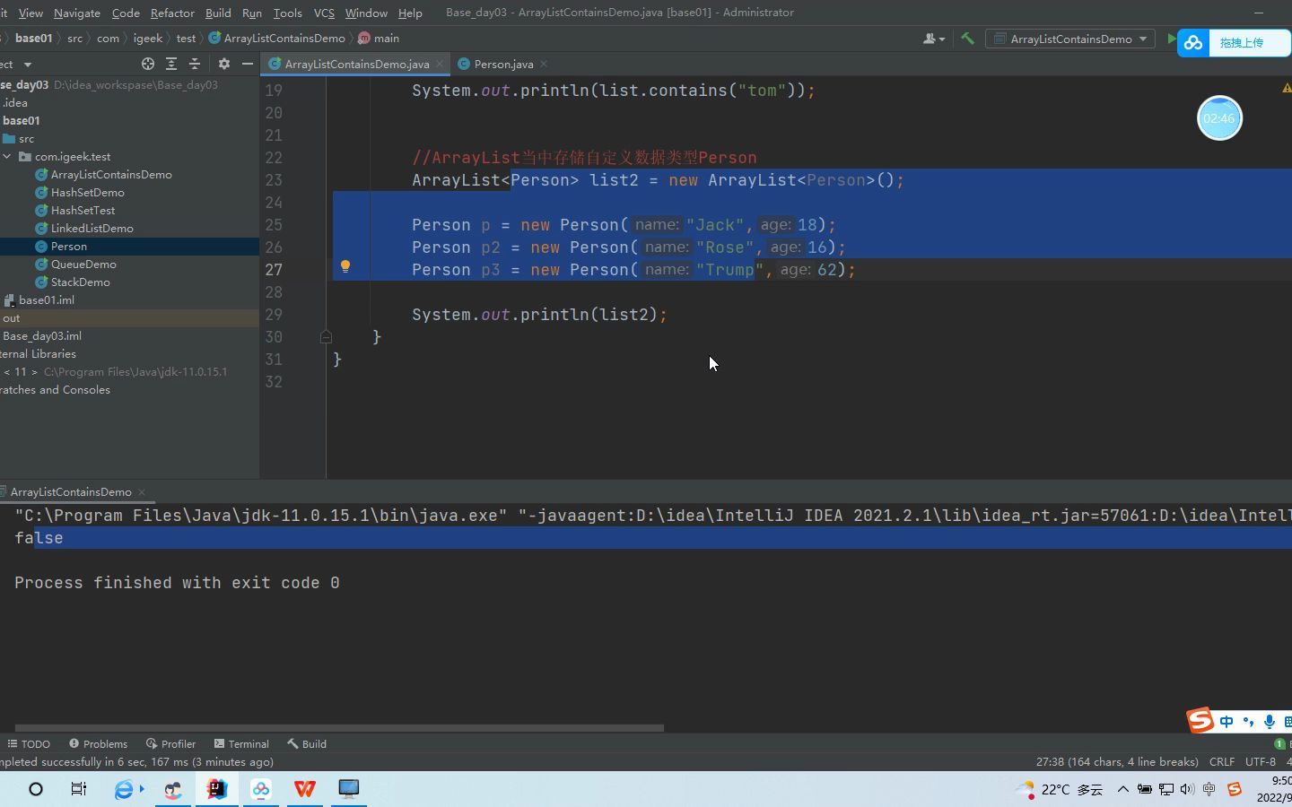Click the volume icon in system tray
This screenshot has height=807, width=1292.
pos(1187,790)
